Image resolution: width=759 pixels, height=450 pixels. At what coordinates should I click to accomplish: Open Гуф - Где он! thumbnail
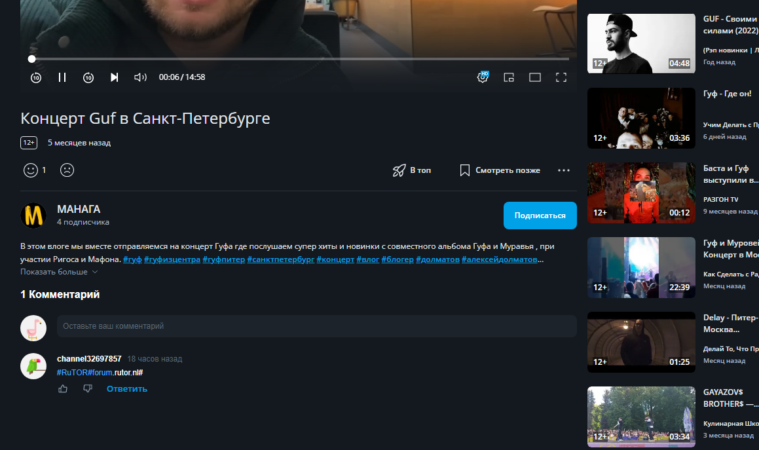(641, 118)
